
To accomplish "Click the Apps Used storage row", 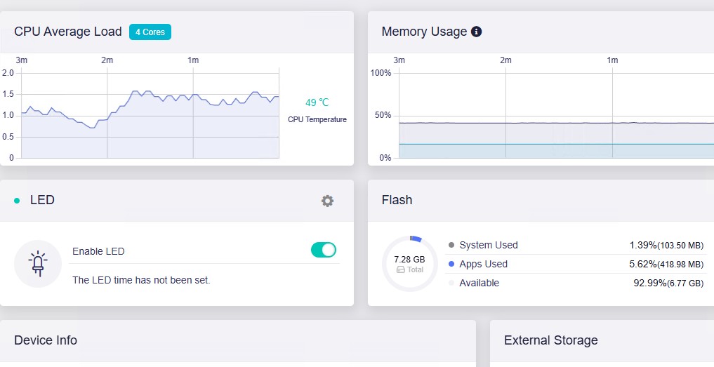I will point(576,264).
